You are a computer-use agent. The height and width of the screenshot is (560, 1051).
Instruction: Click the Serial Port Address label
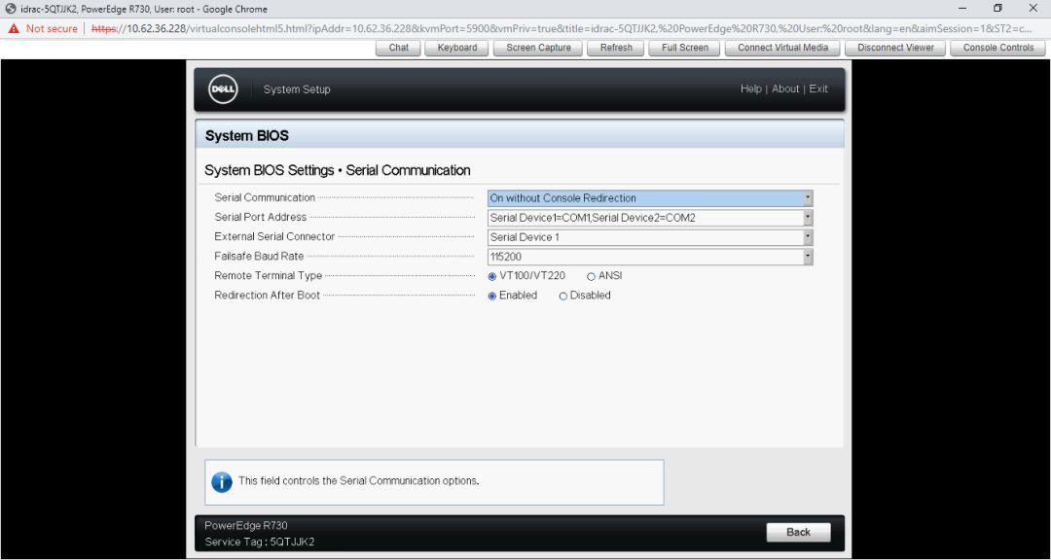260,217
